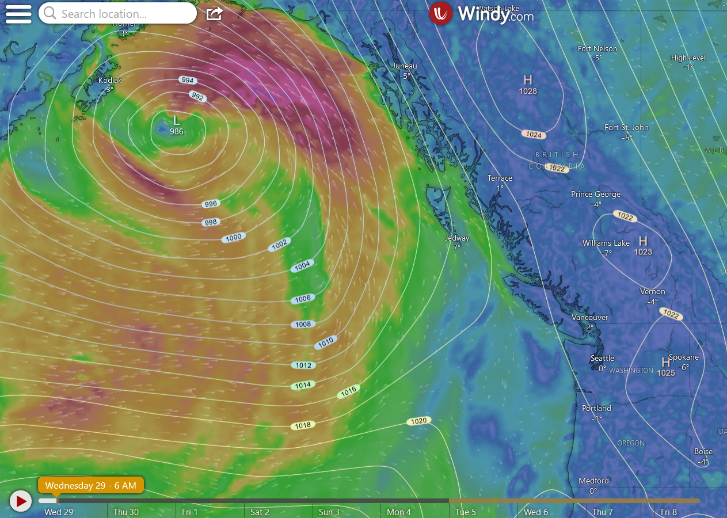The width and height of the screenshot is (727, 518).
Task: Select the Seattle city label
Action: (x=602, y=359)
